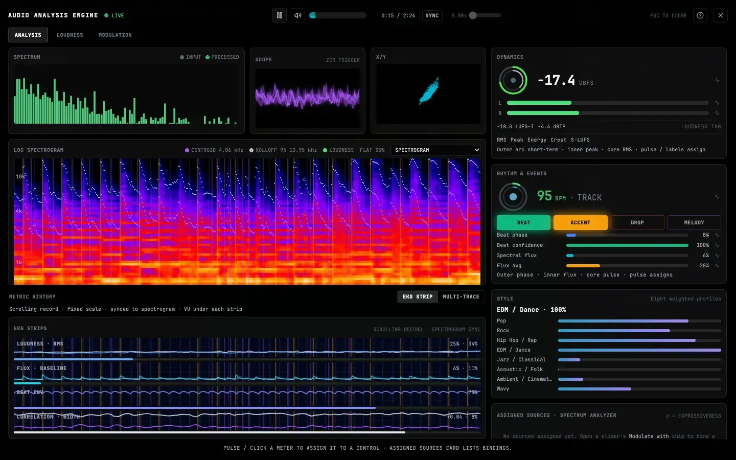Screen dimensions: 736x460
Task: Click the Rhythm & Events circular beat ring
Action: tap(513, 197)
